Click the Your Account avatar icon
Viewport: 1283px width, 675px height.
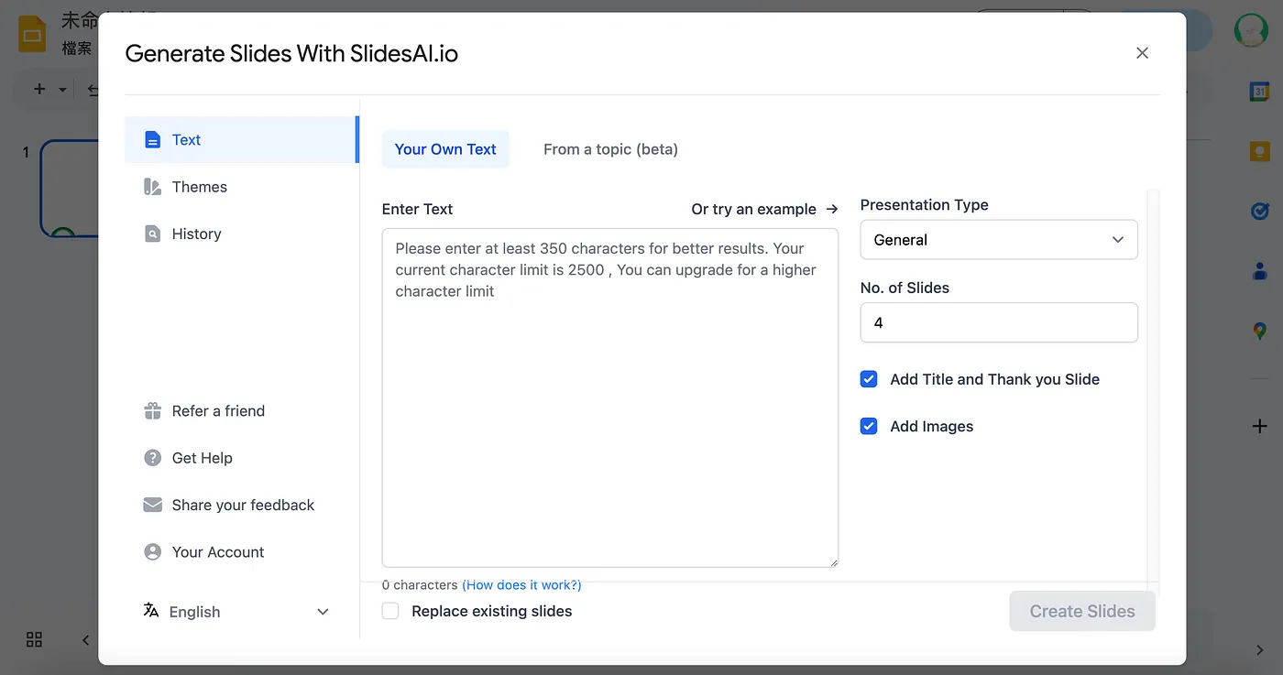153,552
